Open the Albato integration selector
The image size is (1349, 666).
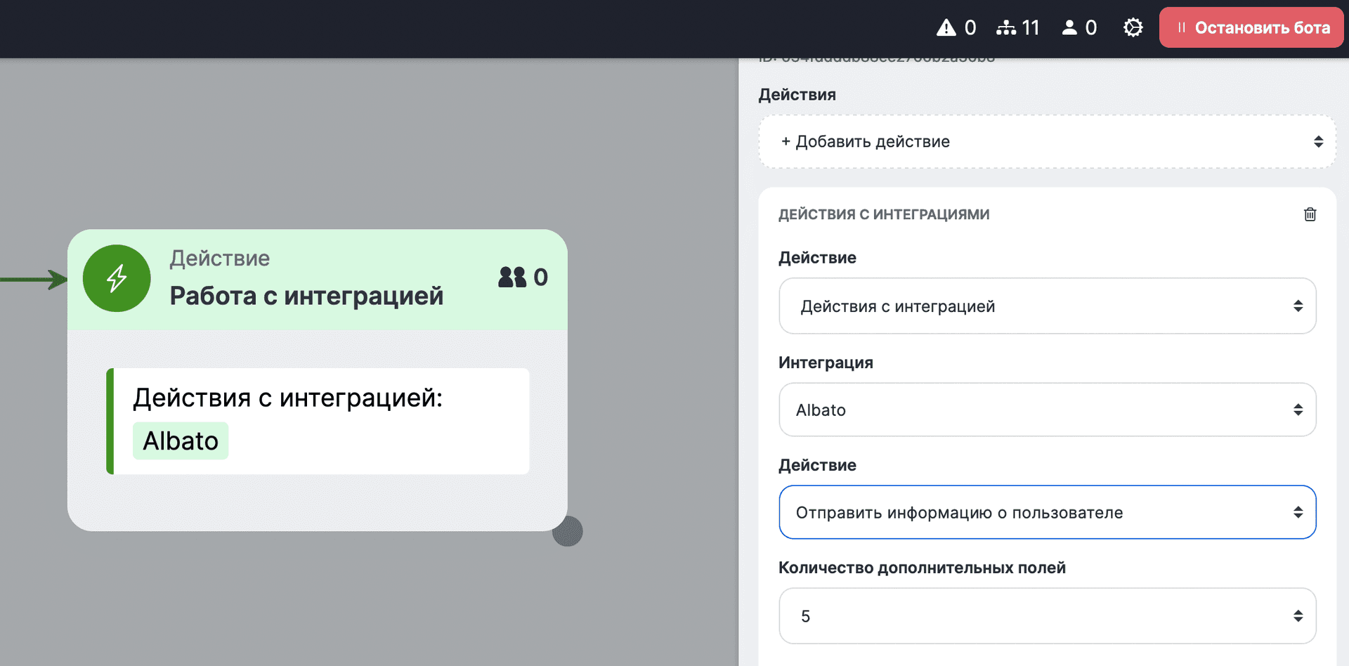[x=1047, y=410]
